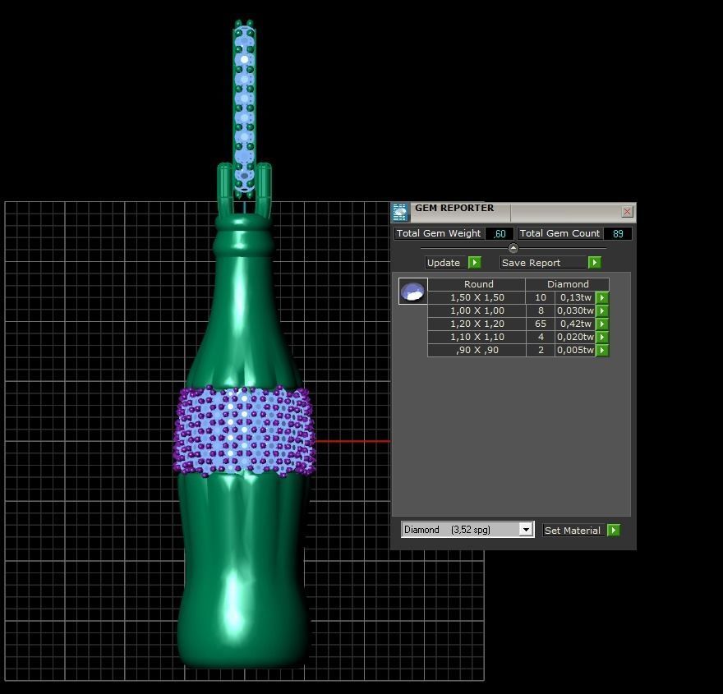This screenshot has height=694, width=723.
Task: Open the Diamond (3,52 spg) material dropdown
Action: point(526,530)
